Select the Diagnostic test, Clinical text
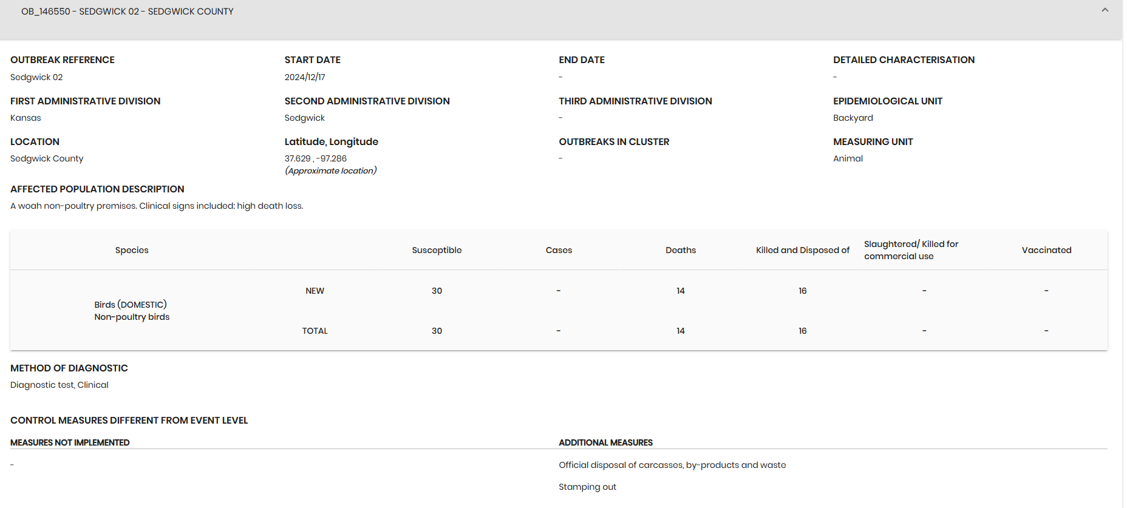The width and height of the screenshot is (1127, 508). click(60, 385)
